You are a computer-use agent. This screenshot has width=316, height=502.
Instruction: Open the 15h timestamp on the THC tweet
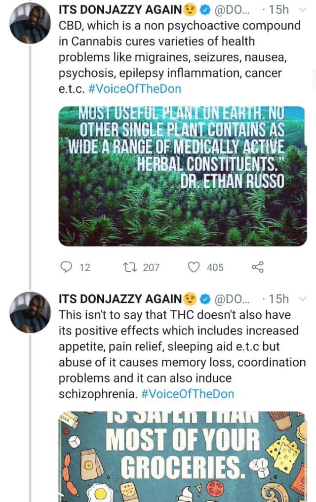279,299
